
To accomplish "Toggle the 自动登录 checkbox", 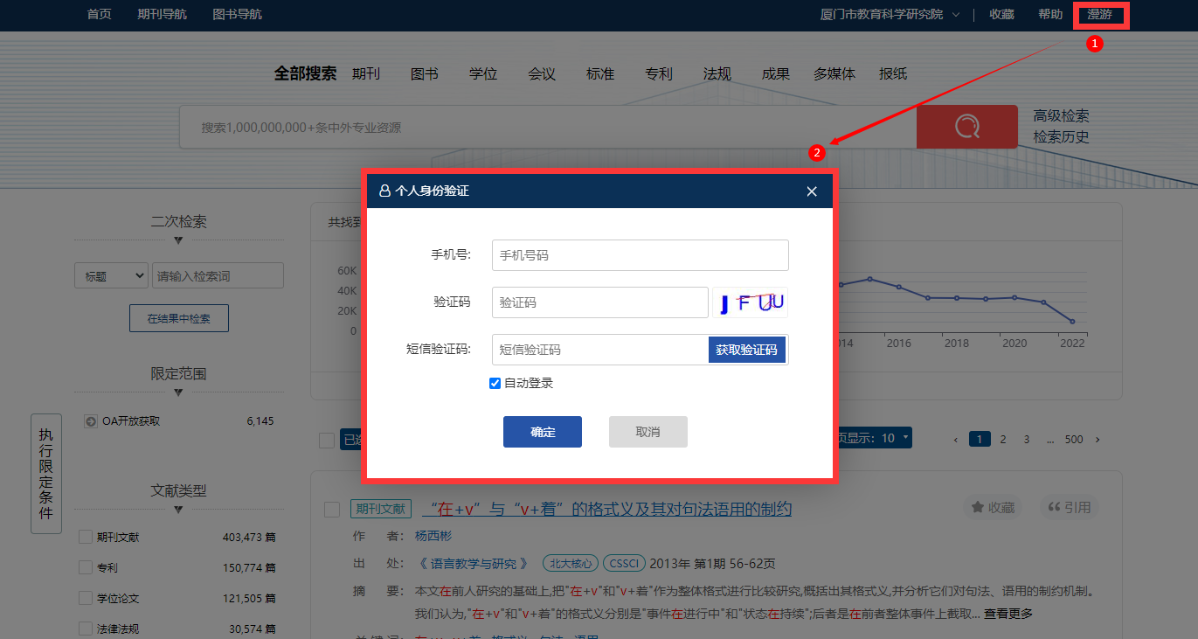I will pos(495,383).
